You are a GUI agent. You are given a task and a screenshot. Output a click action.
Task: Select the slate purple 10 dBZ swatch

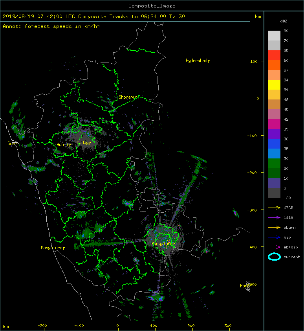[274, 183]
